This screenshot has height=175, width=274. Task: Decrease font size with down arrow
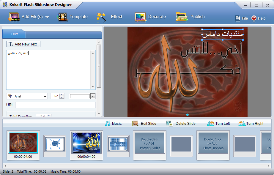(x=62, y=97)
